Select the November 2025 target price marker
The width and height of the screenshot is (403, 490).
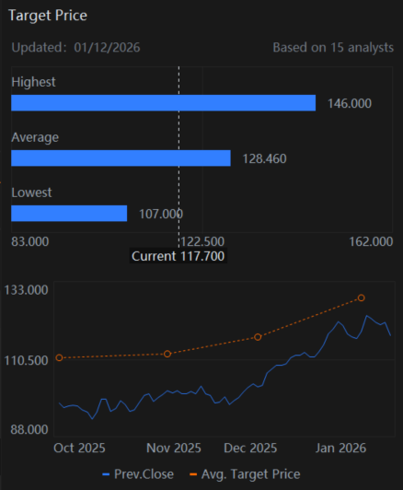167,354
